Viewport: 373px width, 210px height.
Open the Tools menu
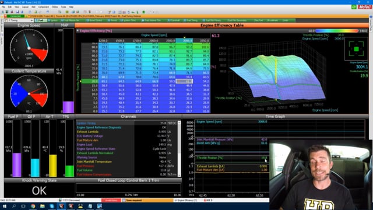tap(64, 7)
